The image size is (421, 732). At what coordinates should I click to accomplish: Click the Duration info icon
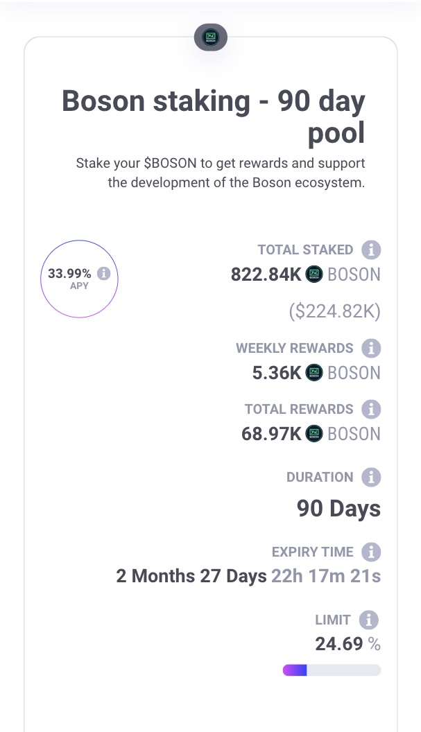tap(371, 477)
